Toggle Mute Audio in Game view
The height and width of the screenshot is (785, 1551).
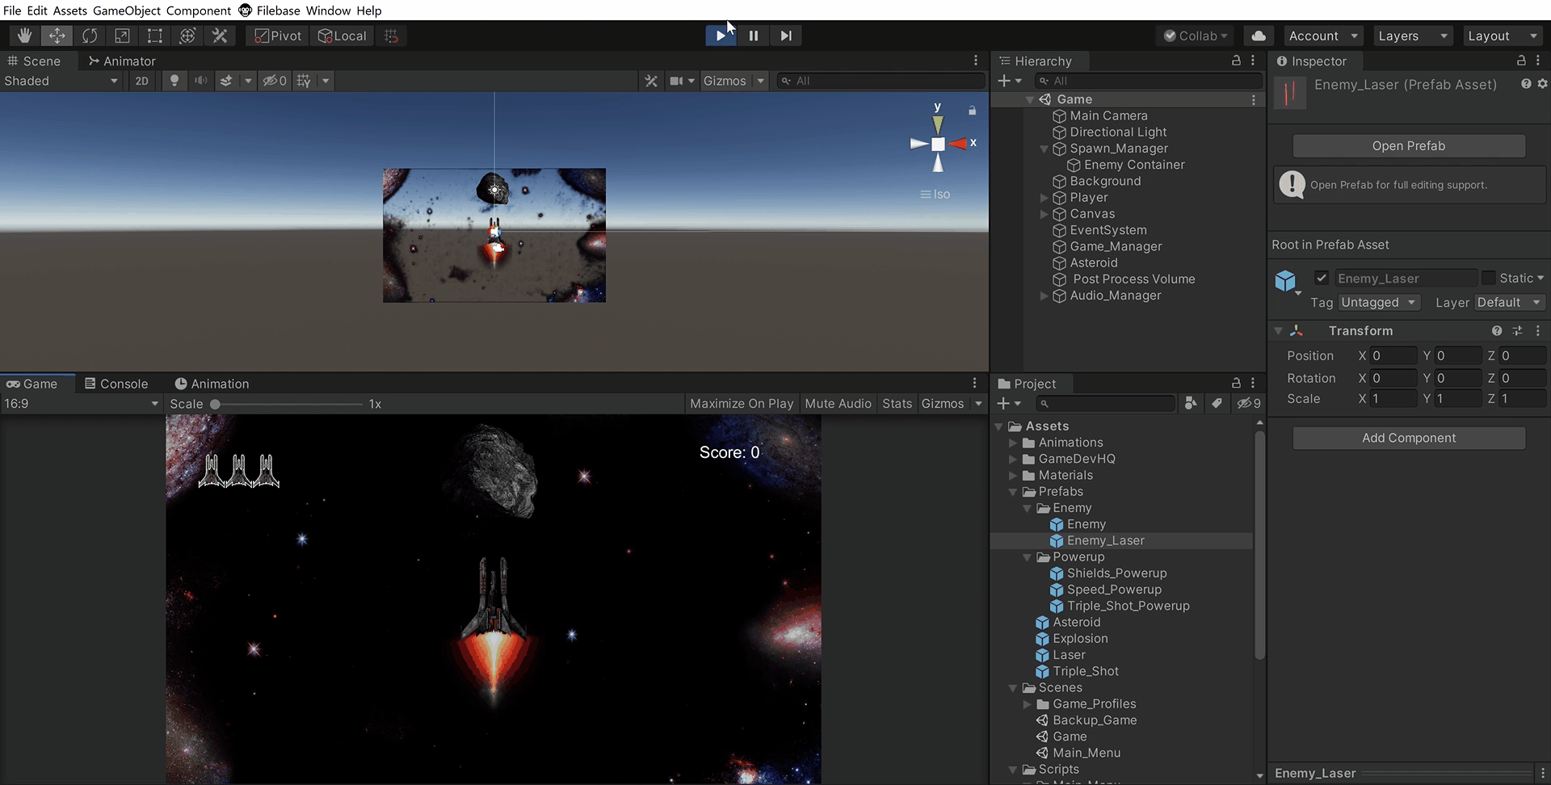(839, 404)
